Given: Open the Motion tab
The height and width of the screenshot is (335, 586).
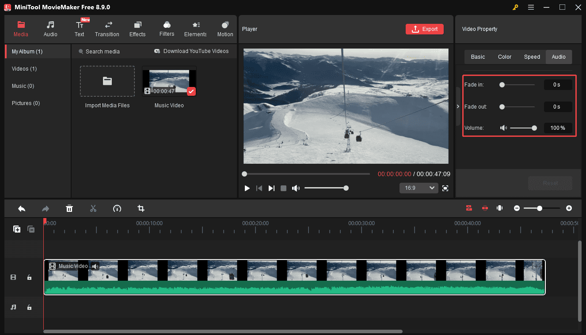Looking at the screenshot, I should tap(225, 29).
